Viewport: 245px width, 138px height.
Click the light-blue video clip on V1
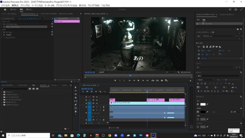point(147,103)
